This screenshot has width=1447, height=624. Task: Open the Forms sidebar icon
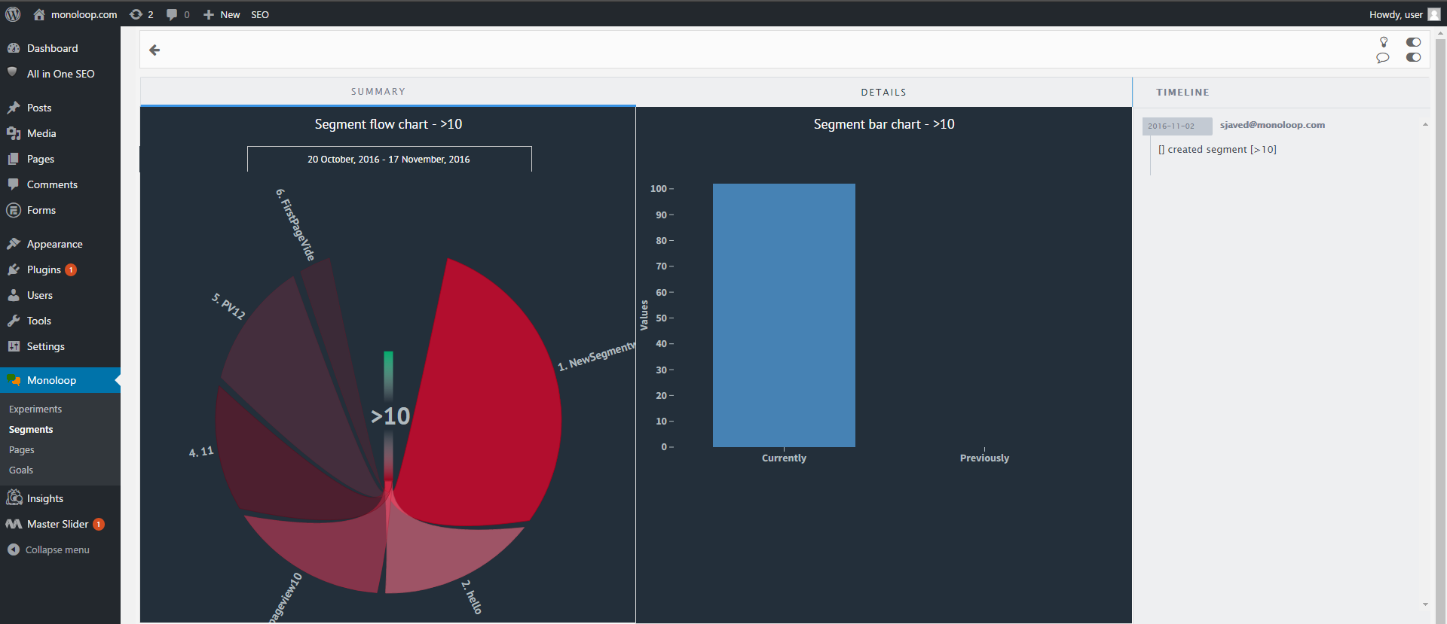14,210
